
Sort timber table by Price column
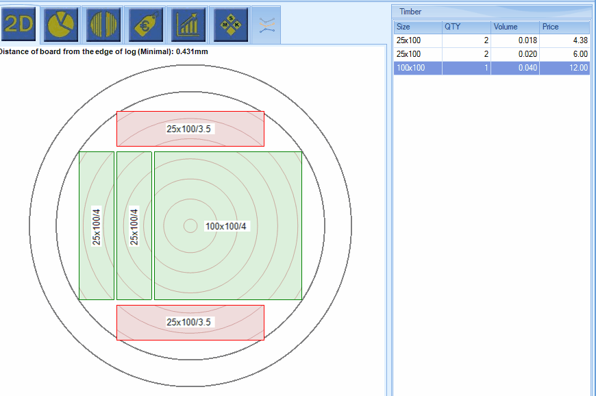[564, 27]
